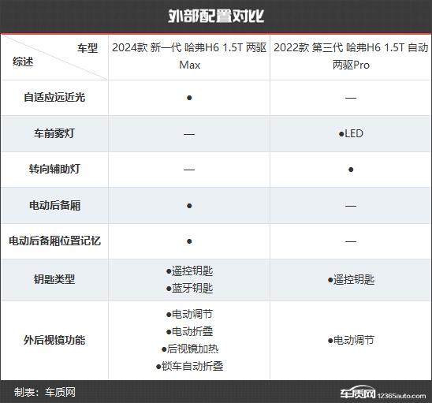432x403 pixels.
Task: Click the 制表：车质网 footer credit
Action: pos(45,392)
